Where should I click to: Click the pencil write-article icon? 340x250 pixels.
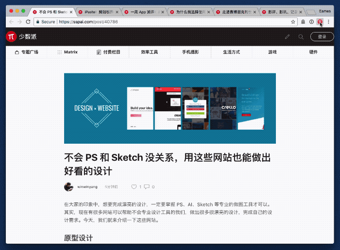click(287, 36)
